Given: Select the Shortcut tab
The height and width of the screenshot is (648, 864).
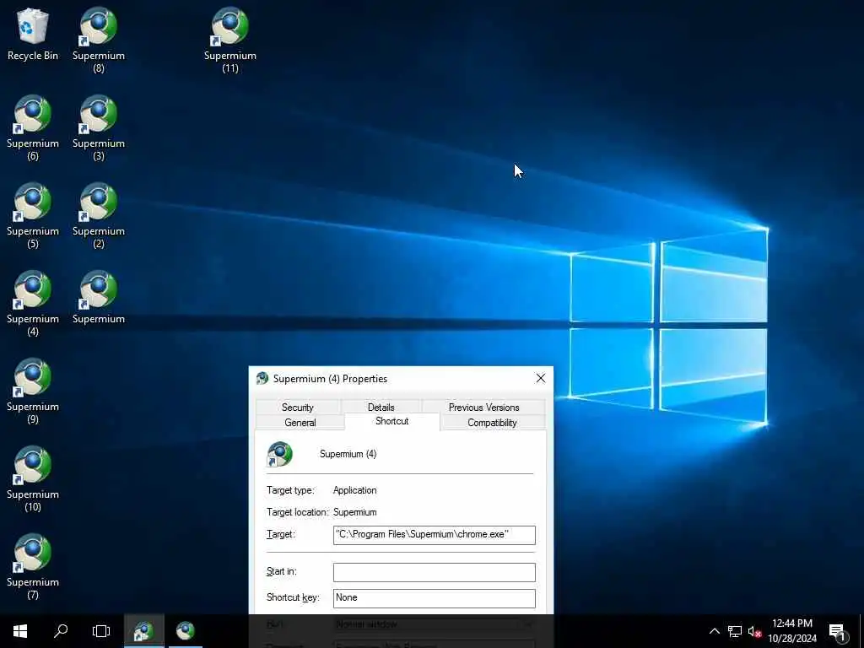Looking at the screenshot, I should pyautogui.click(x=391, y=421).
